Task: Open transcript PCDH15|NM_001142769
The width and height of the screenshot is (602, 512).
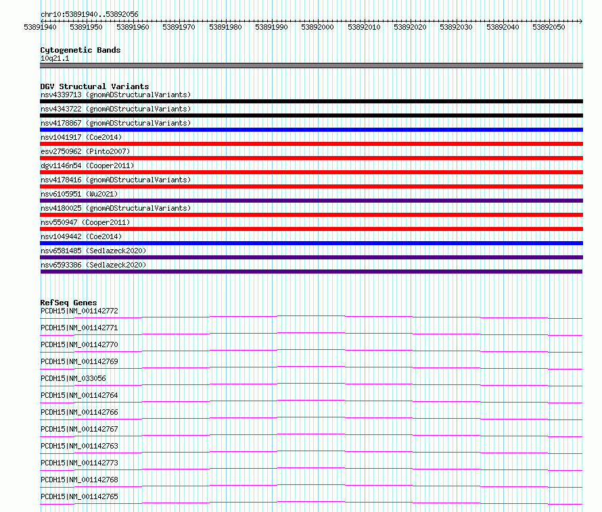Action: click(x=79, y=361)
